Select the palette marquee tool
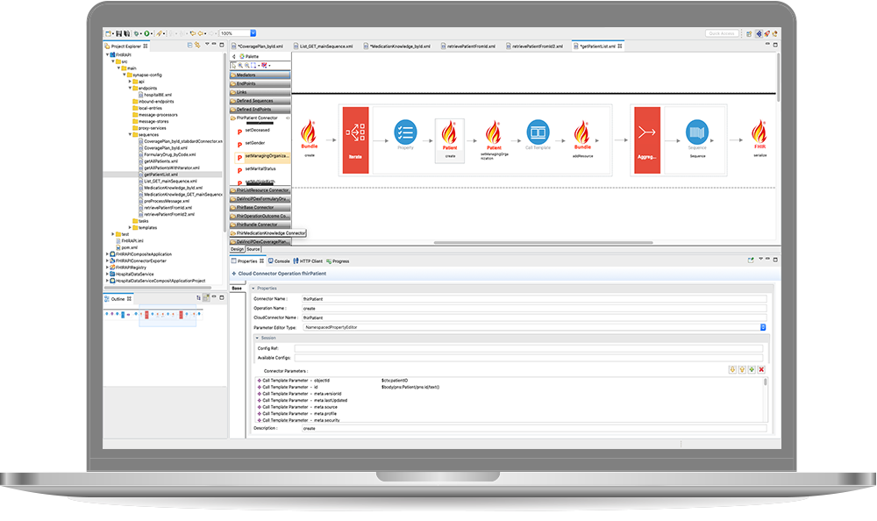Image resolution: width=877 pixels, height=521 pixels. pyautogui.click(x=253, y=65)
